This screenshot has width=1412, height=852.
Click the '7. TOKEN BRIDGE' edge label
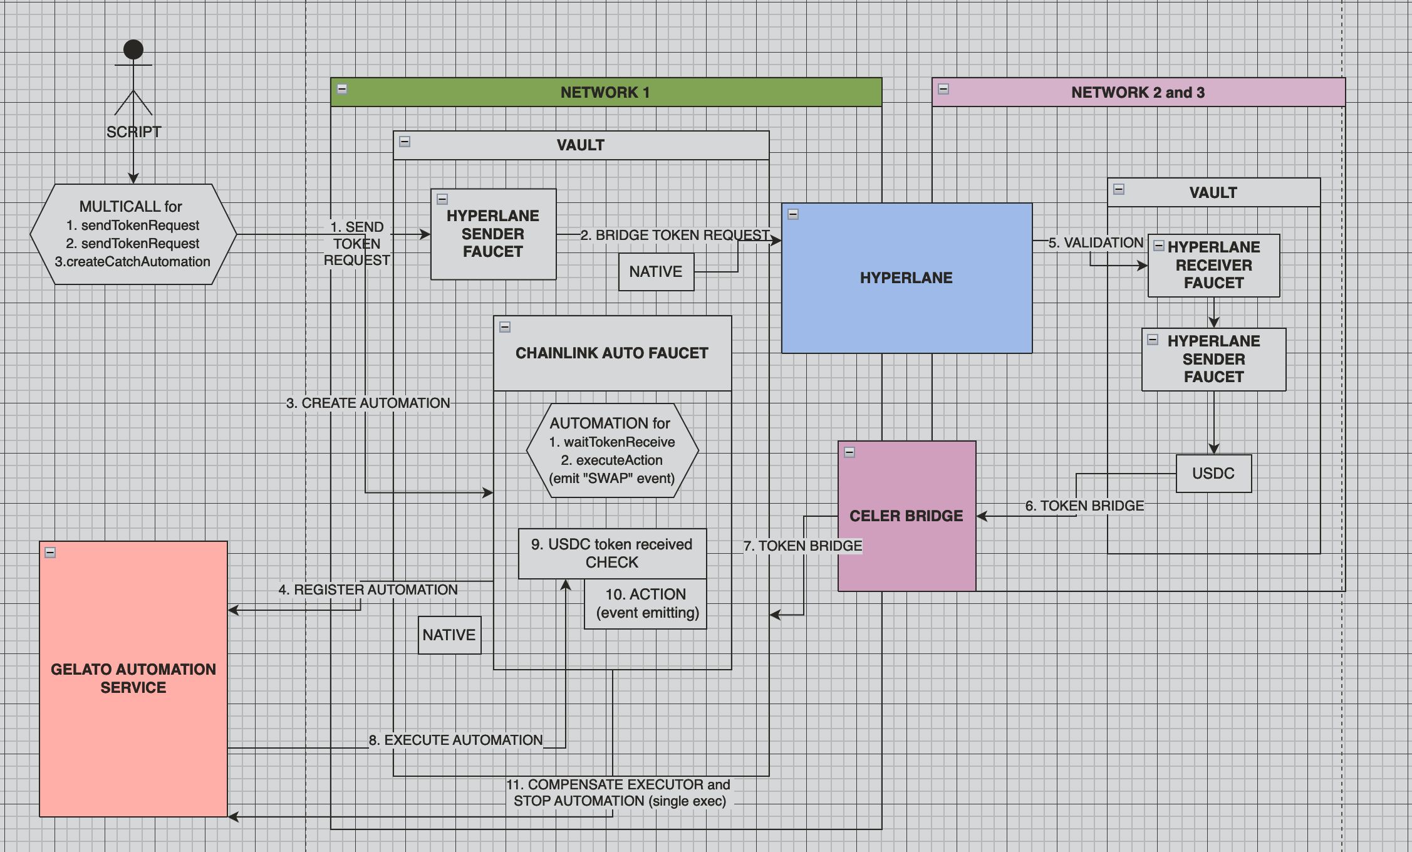[x=802, y=546]
